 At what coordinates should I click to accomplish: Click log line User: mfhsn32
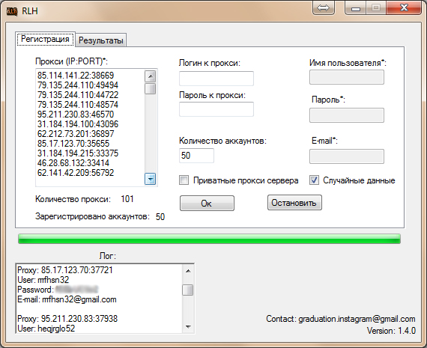(x=43, y=280)
